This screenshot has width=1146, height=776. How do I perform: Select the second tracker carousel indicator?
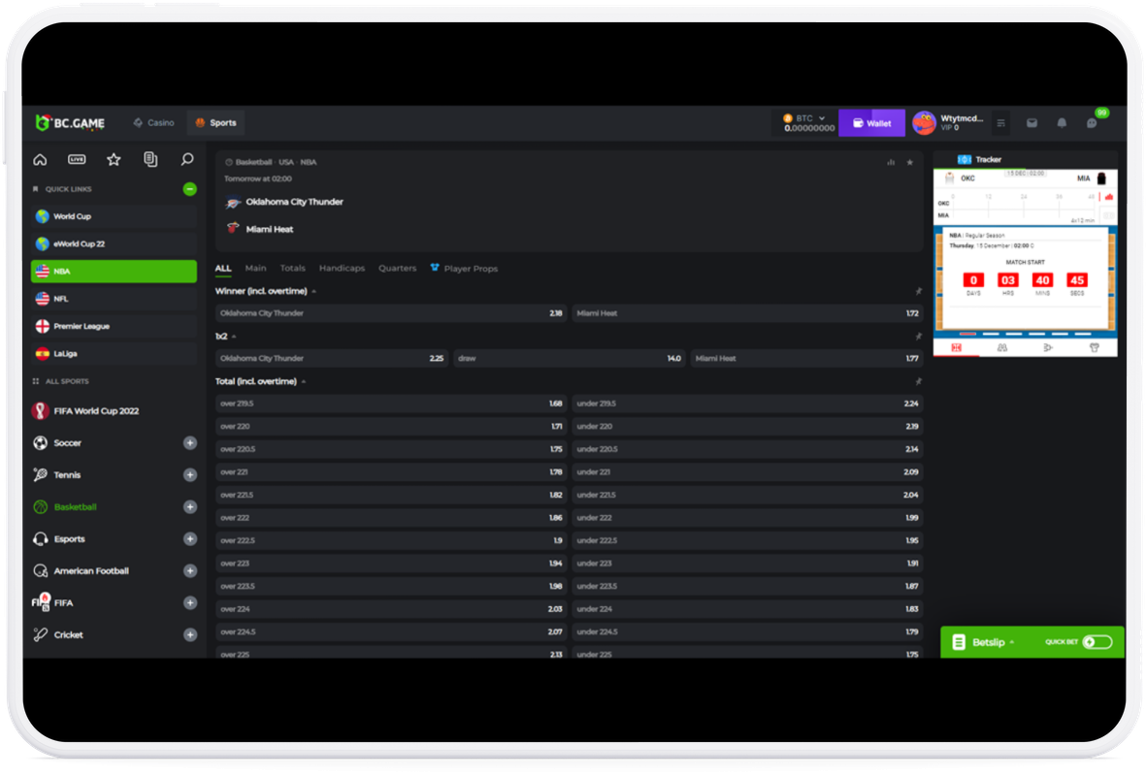[990, 333]
